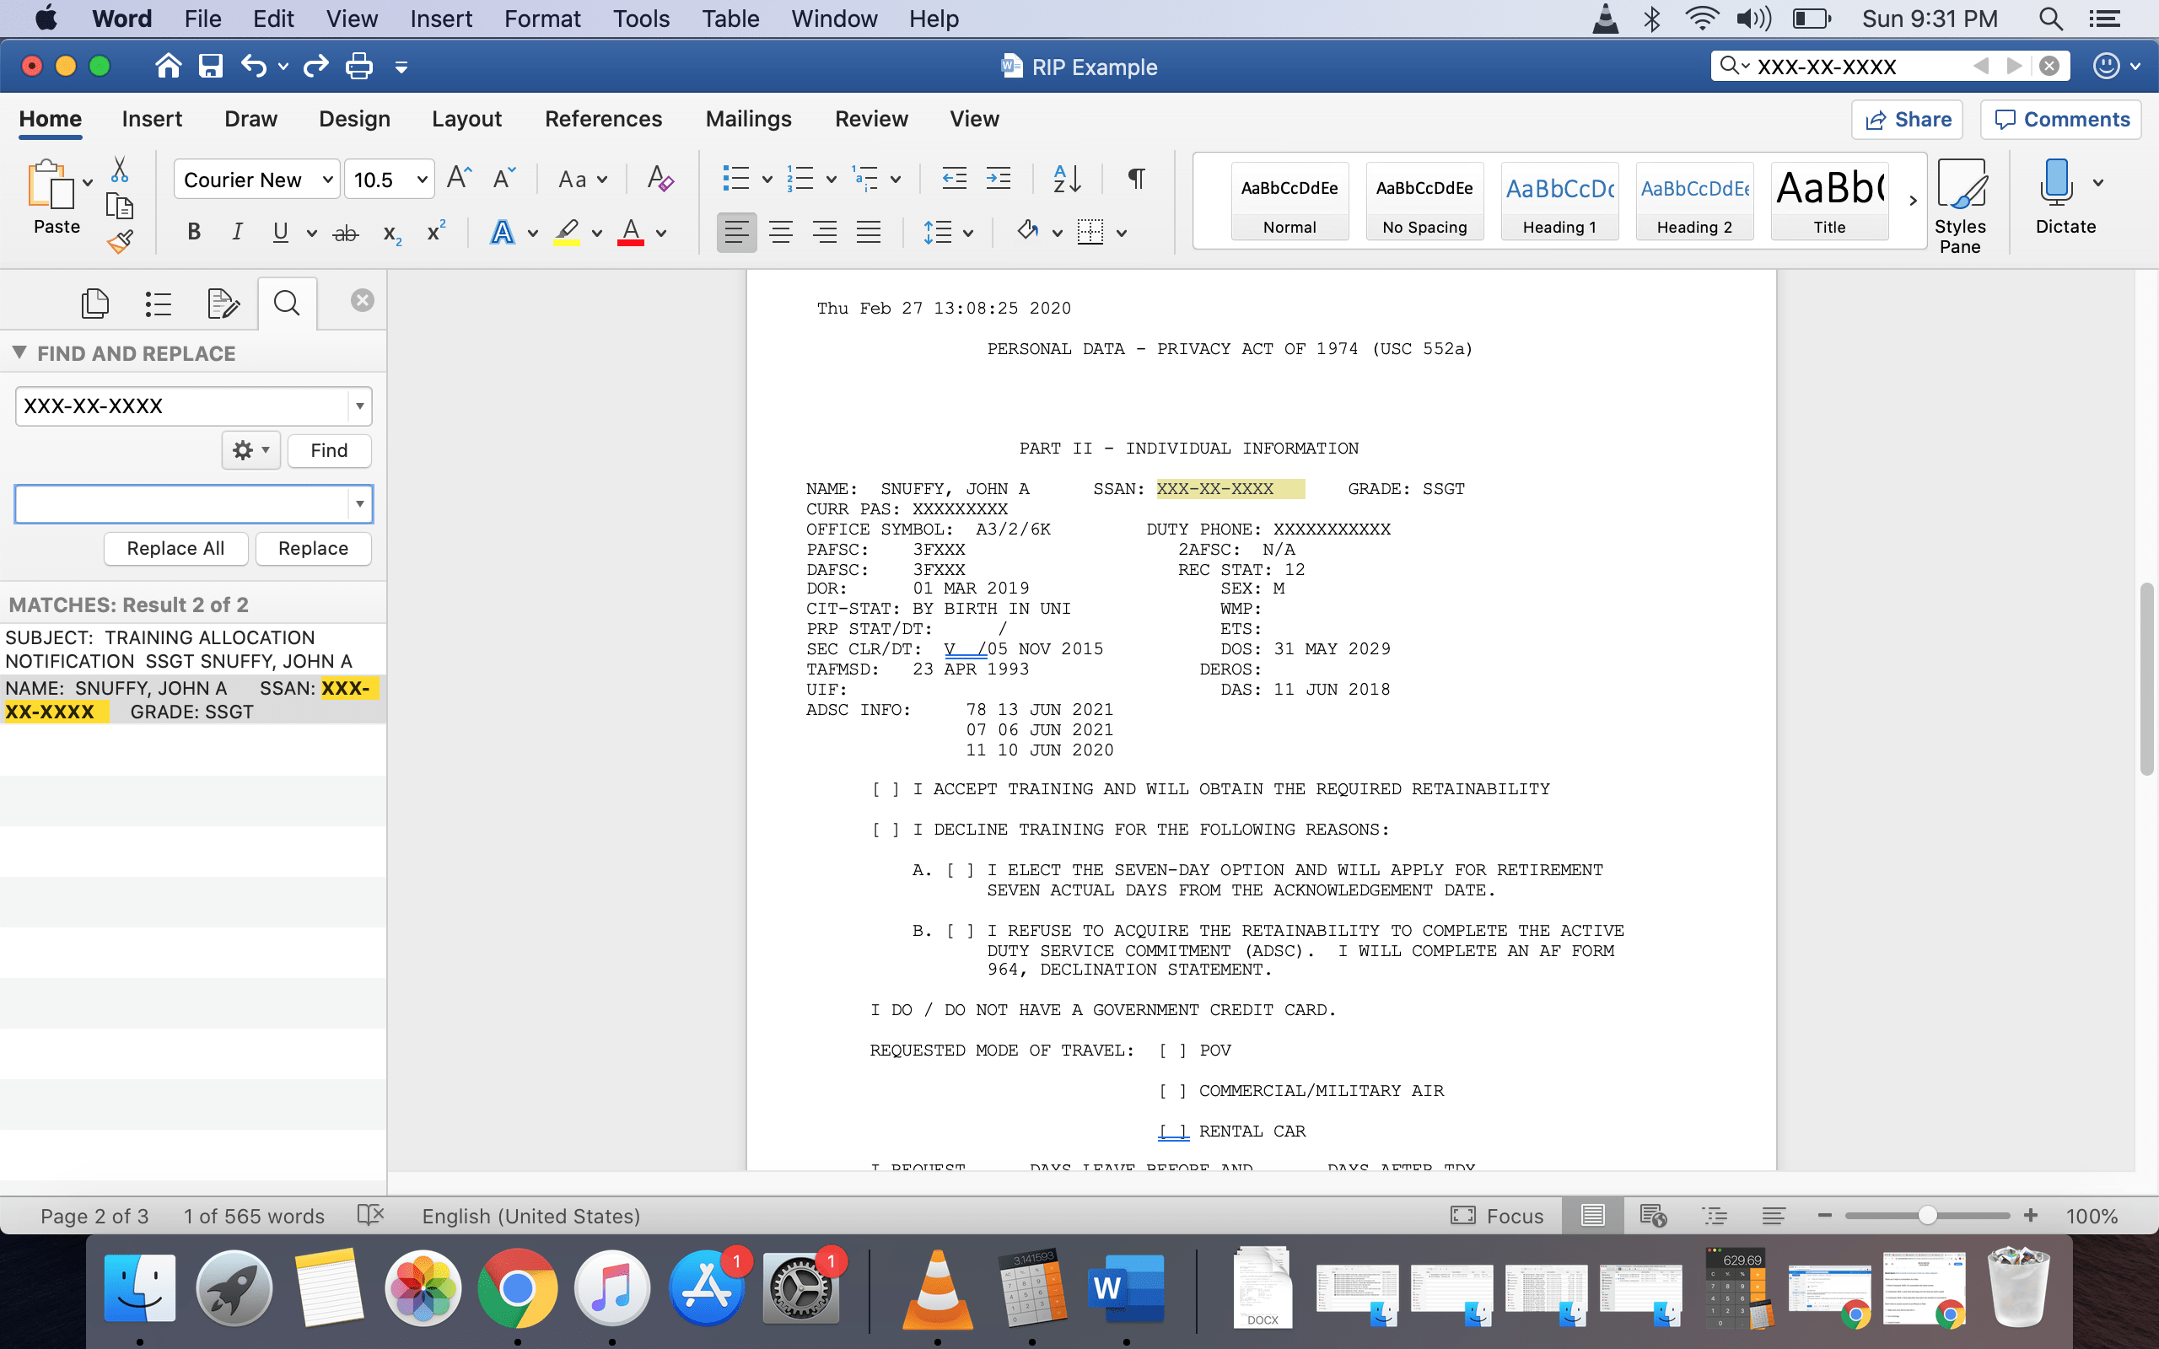Screen dimensions: 2159x1349
Task: Switch to the Layout ribbon tab
Action: [x=466, y=119]
